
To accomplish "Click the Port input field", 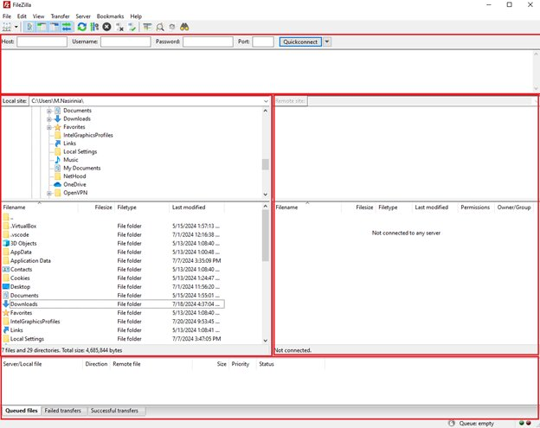I will 263,42.
